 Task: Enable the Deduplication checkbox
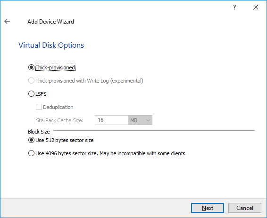point(39,107)
